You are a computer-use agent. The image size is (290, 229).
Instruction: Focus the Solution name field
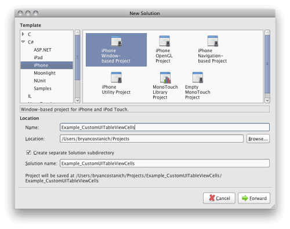click(x=165, y=163)
